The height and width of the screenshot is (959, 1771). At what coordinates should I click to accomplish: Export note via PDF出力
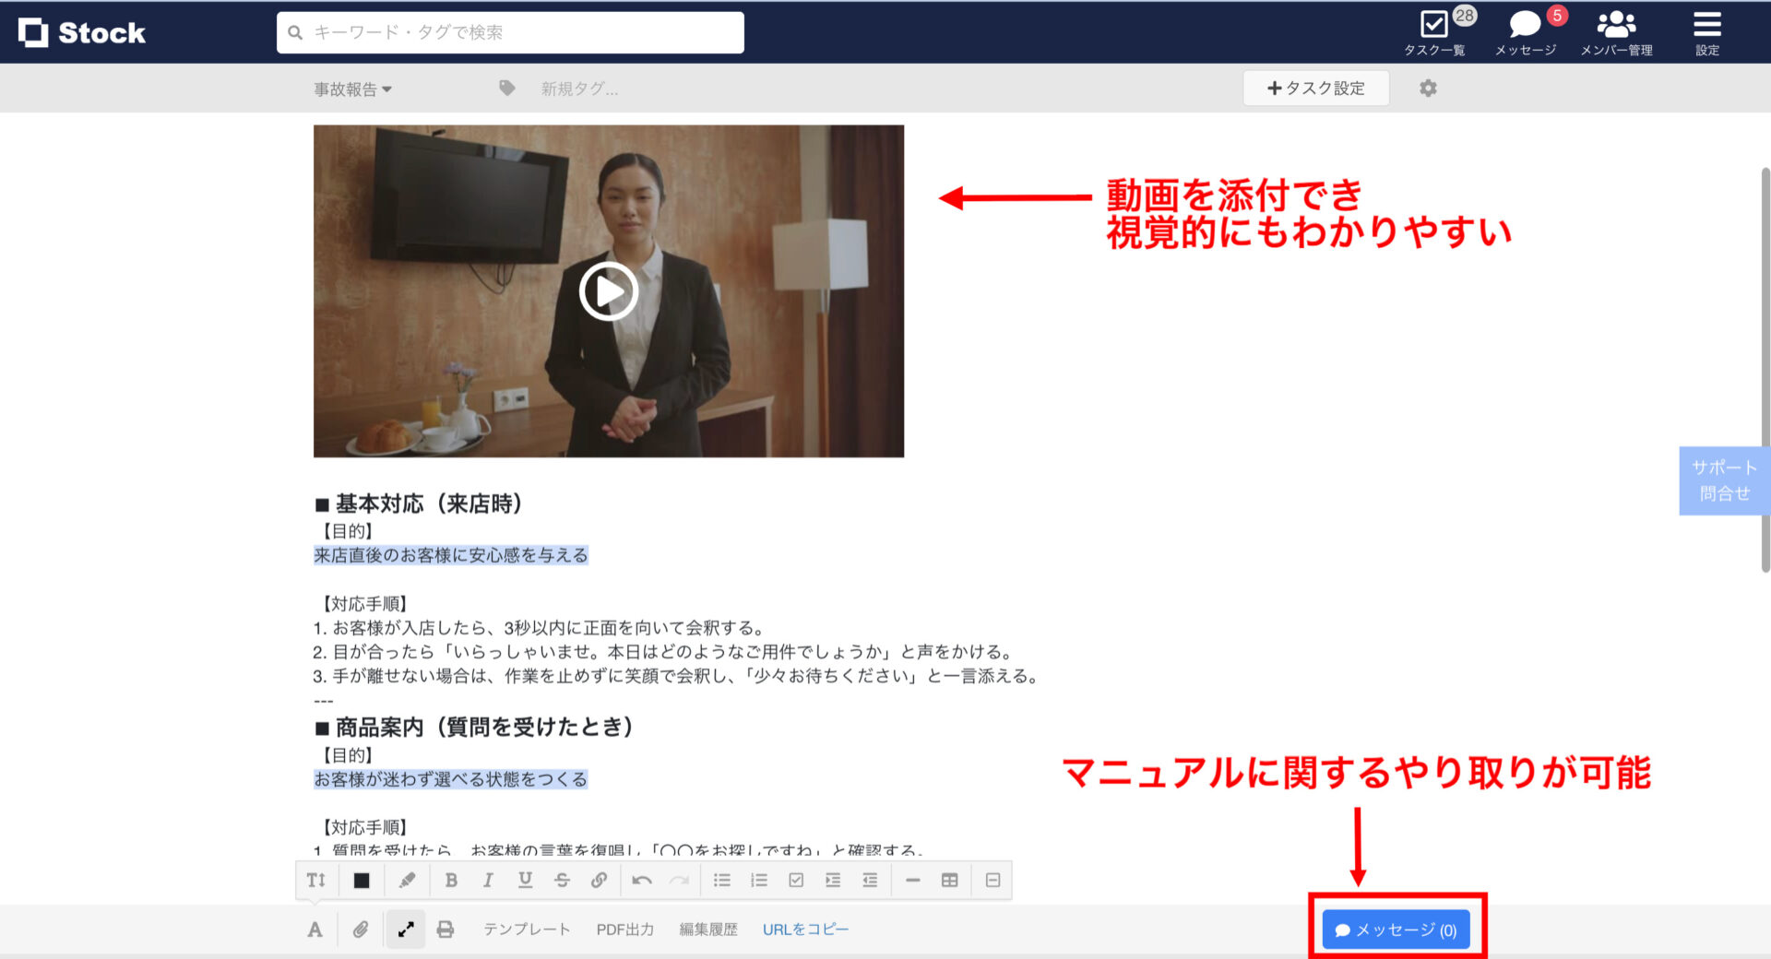pos(625,929)
